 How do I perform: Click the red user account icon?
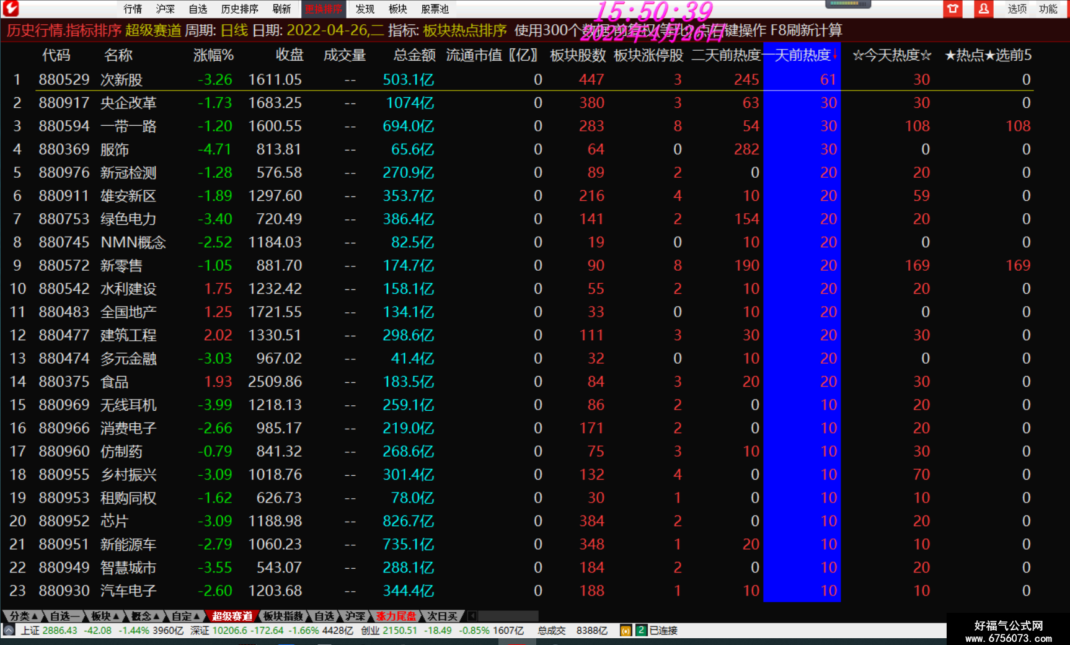tap(983, 9)
